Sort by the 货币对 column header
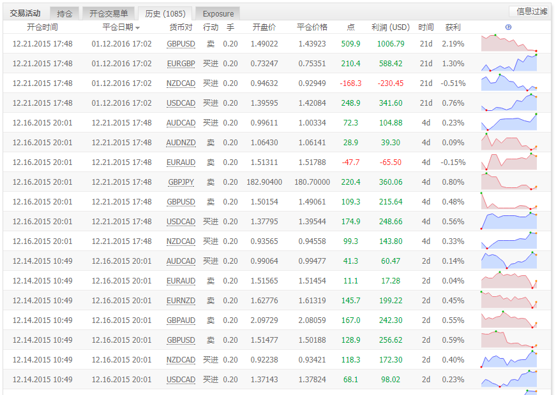Screen dimensions: 556x395 pos(181,27)
